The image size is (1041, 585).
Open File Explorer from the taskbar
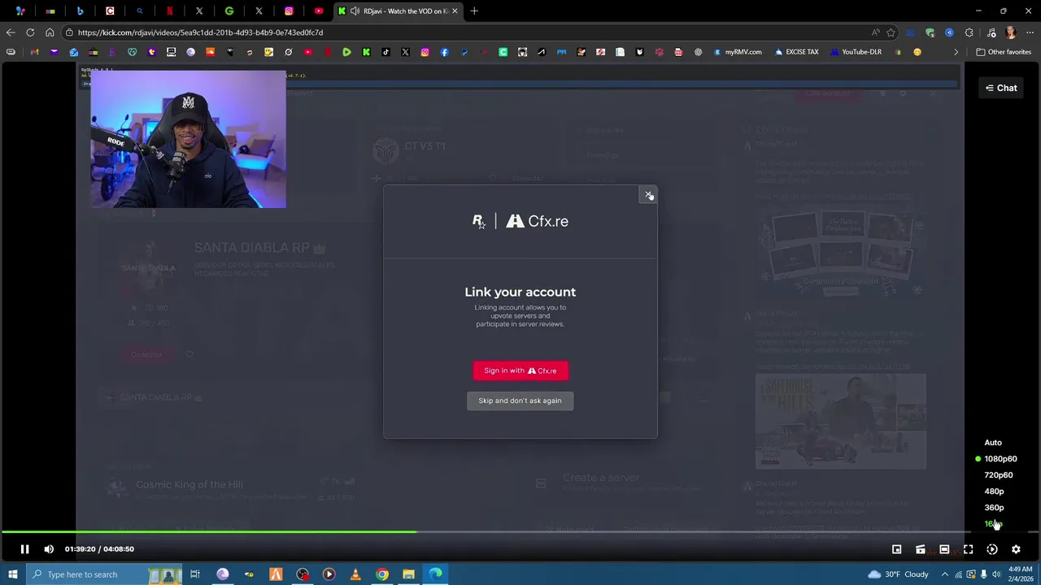pyautogui.click(x=409, y=574)
